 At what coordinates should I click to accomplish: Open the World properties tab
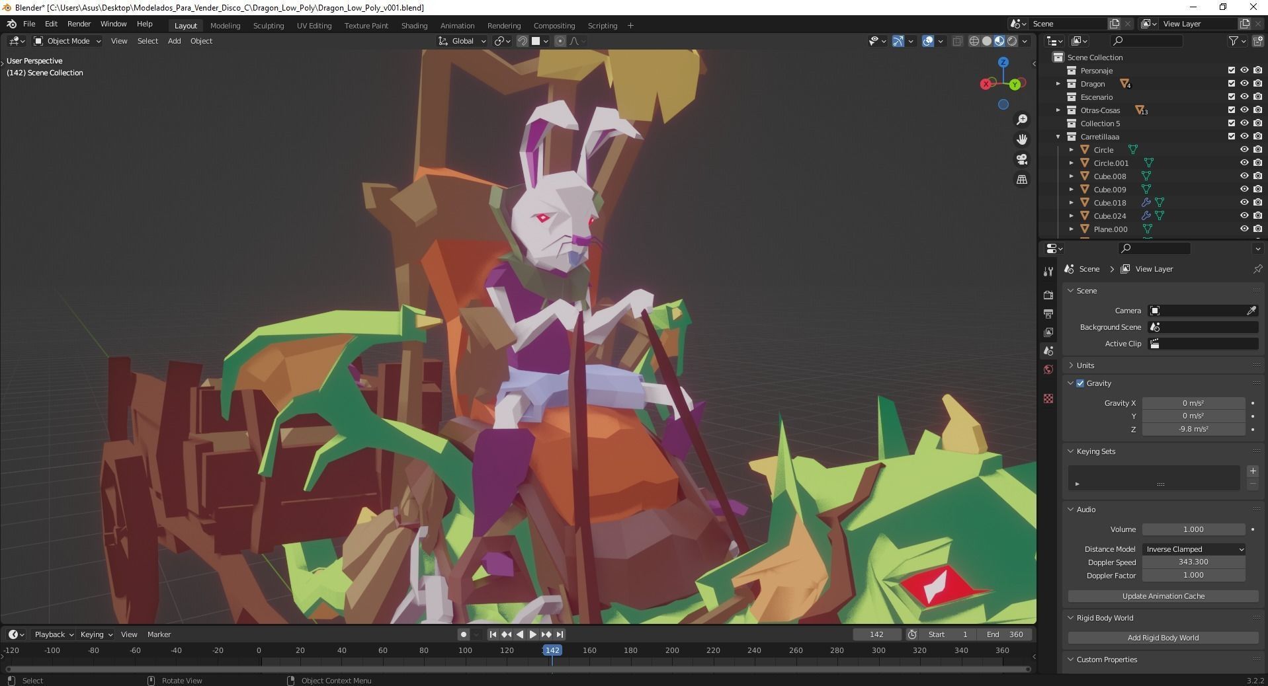point(1048,369)
